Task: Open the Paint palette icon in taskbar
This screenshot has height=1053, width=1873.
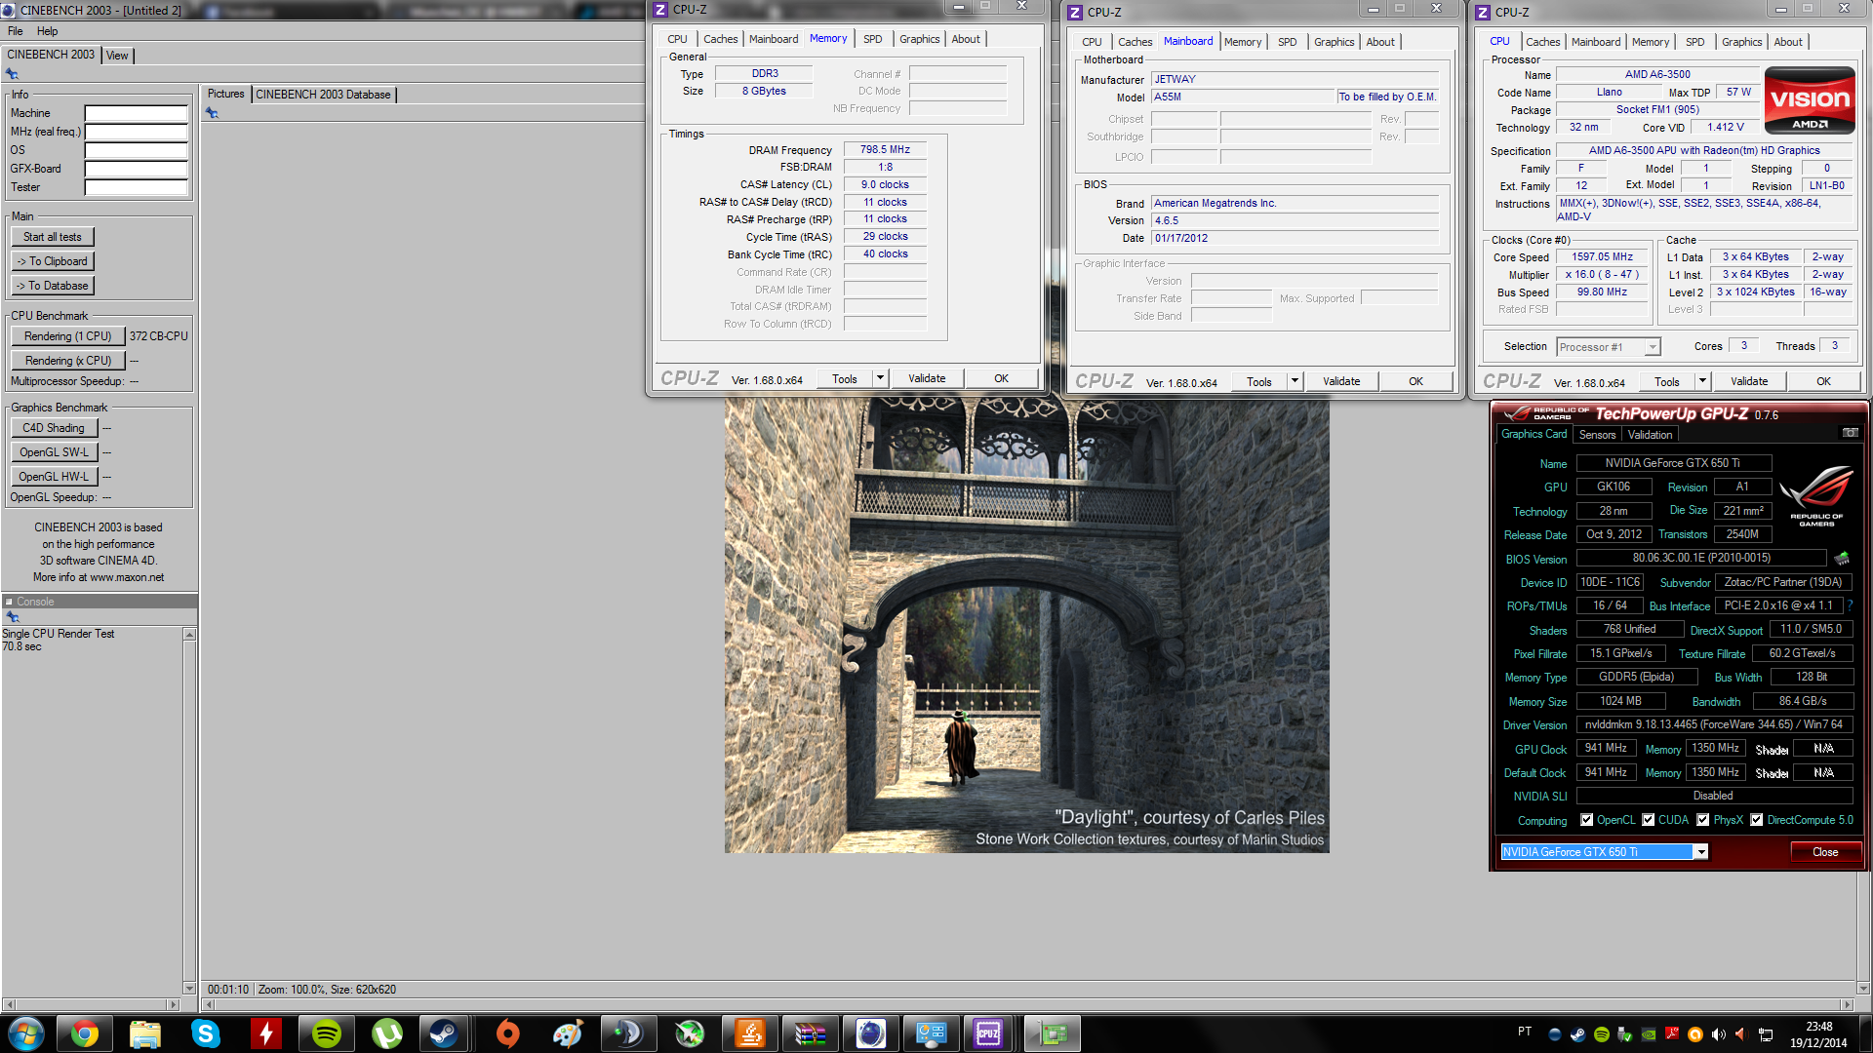Action: click(x=569, y=1033)
